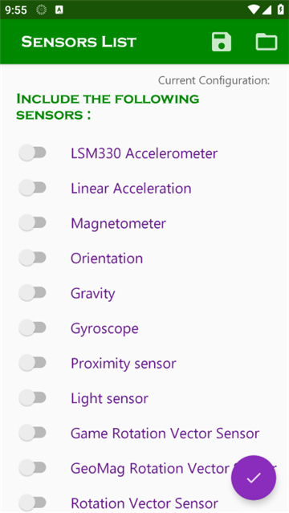Enable the Proximity sensor switch
This screenshot has height=513, width=289.
point(32,363)
